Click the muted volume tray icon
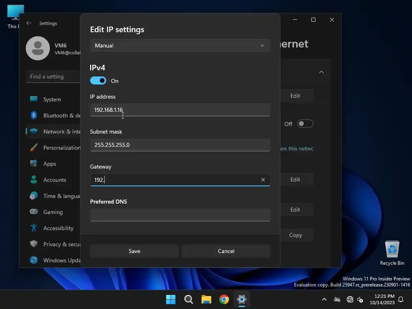 click(x=360, y=299)
